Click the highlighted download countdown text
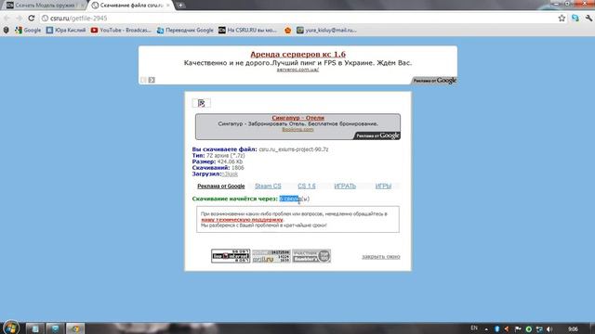Viewport: 595px width, 334px height. [x=289, y=199]
